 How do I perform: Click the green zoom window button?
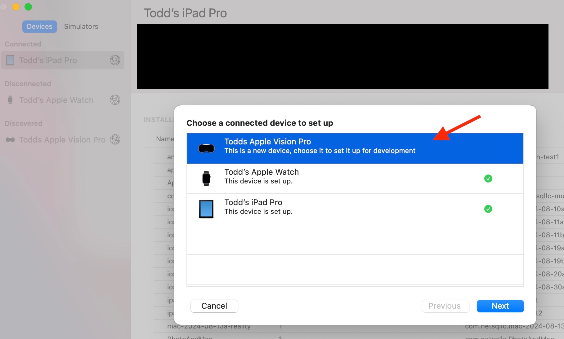[x=28, y=7]
